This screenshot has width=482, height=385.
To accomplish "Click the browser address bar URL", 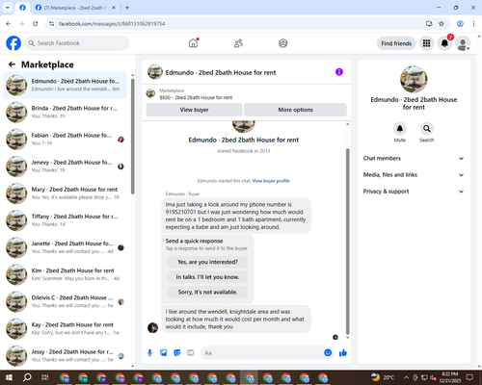I will tap(112, 24).
